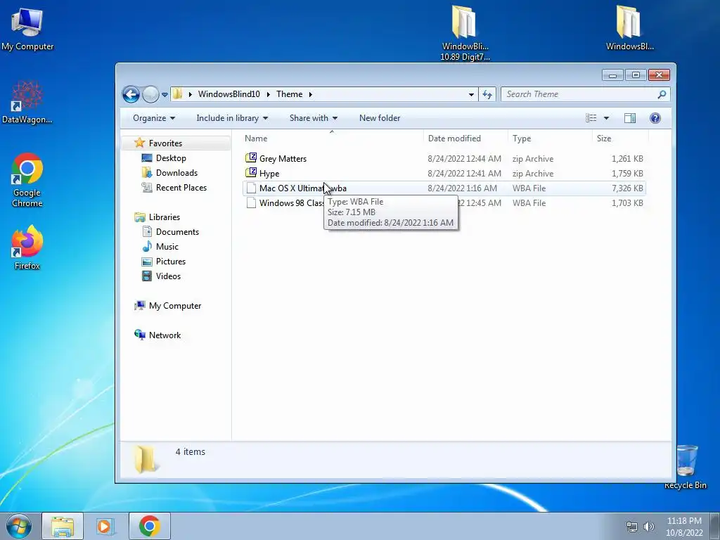This screenshot has height=540, width=720.
Task: Select the WindowsBl... desktop folder
Action: point(629,27)
